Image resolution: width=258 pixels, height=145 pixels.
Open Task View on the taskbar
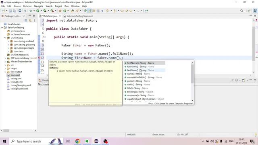[68, 141]
